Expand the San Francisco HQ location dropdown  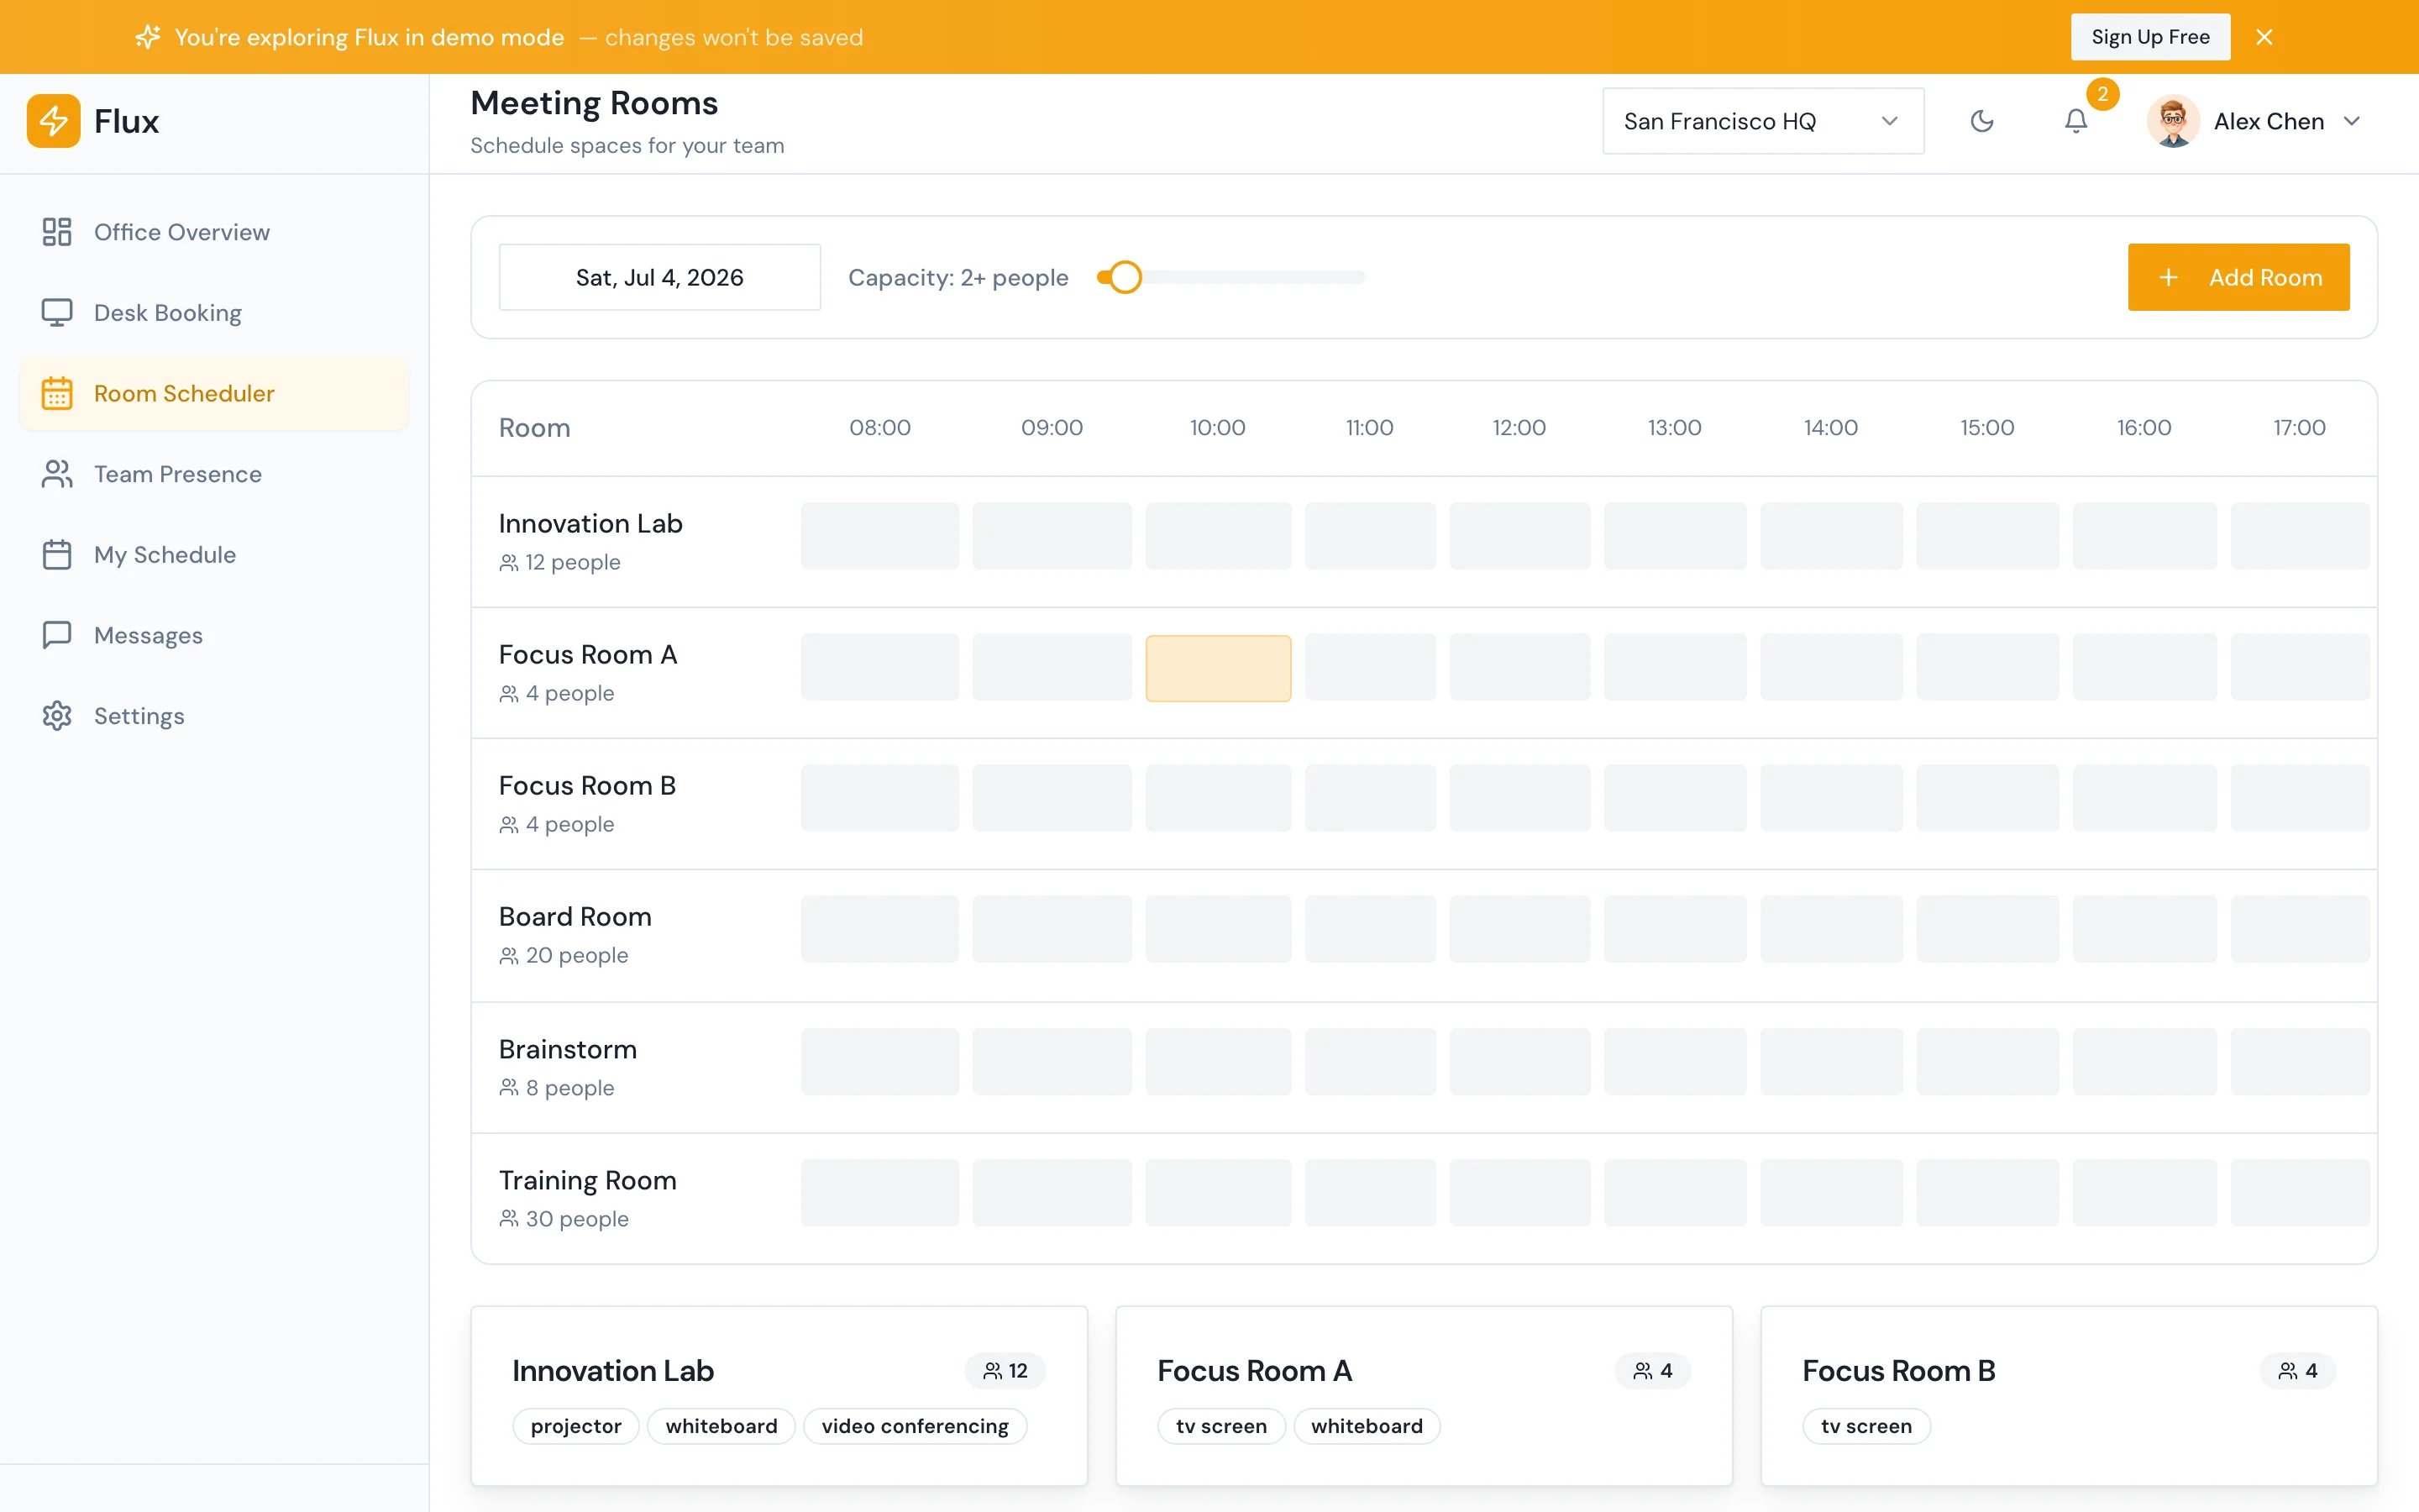(x=1763, y=121)
